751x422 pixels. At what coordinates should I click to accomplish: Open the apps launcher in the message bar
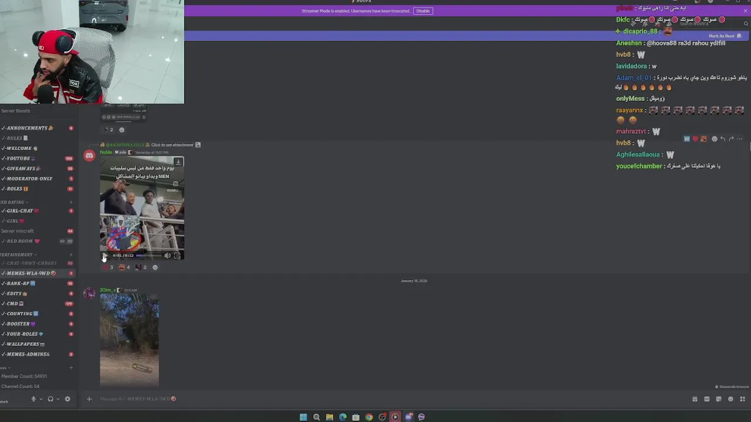click(742, 399)
